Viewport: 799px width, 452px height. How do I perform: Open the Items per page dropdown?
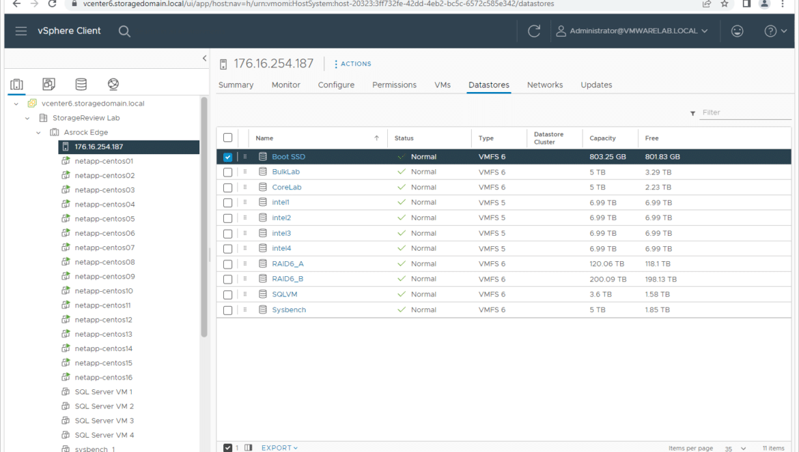pos(735,449)
